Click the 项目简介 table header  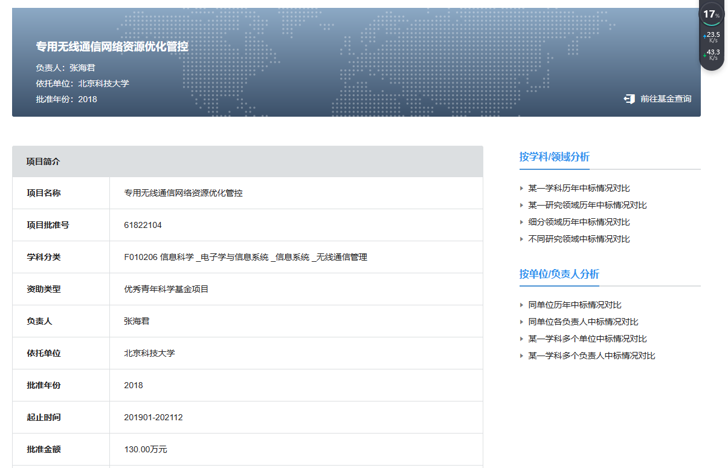(x=43, y=161)
